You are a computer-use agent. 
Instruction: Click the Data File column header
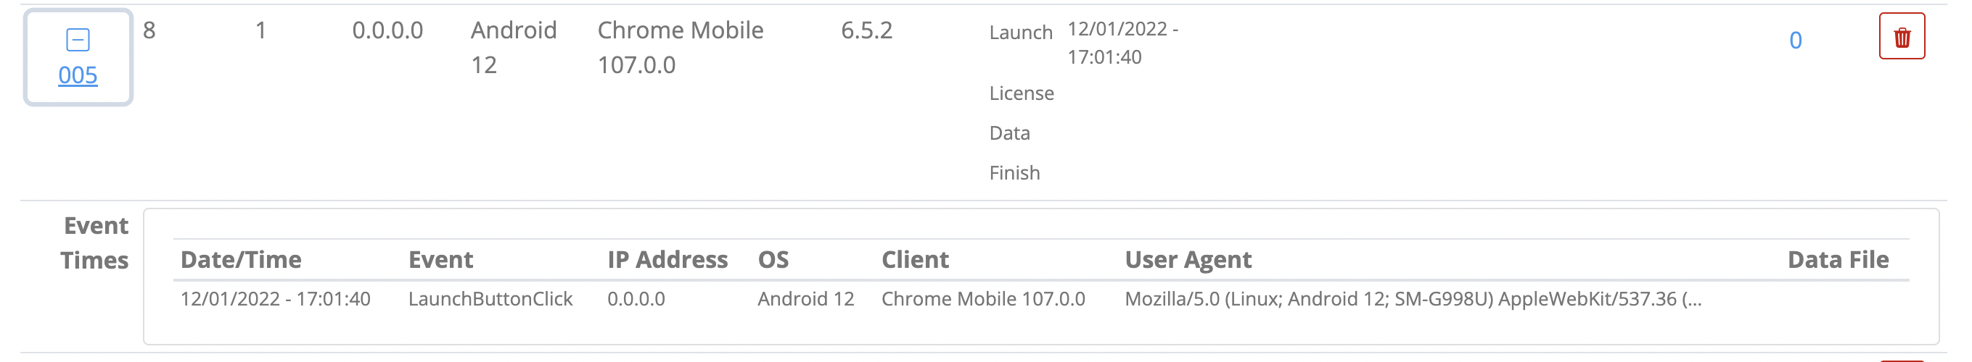pyautogui.click(x=1838, y=260)
